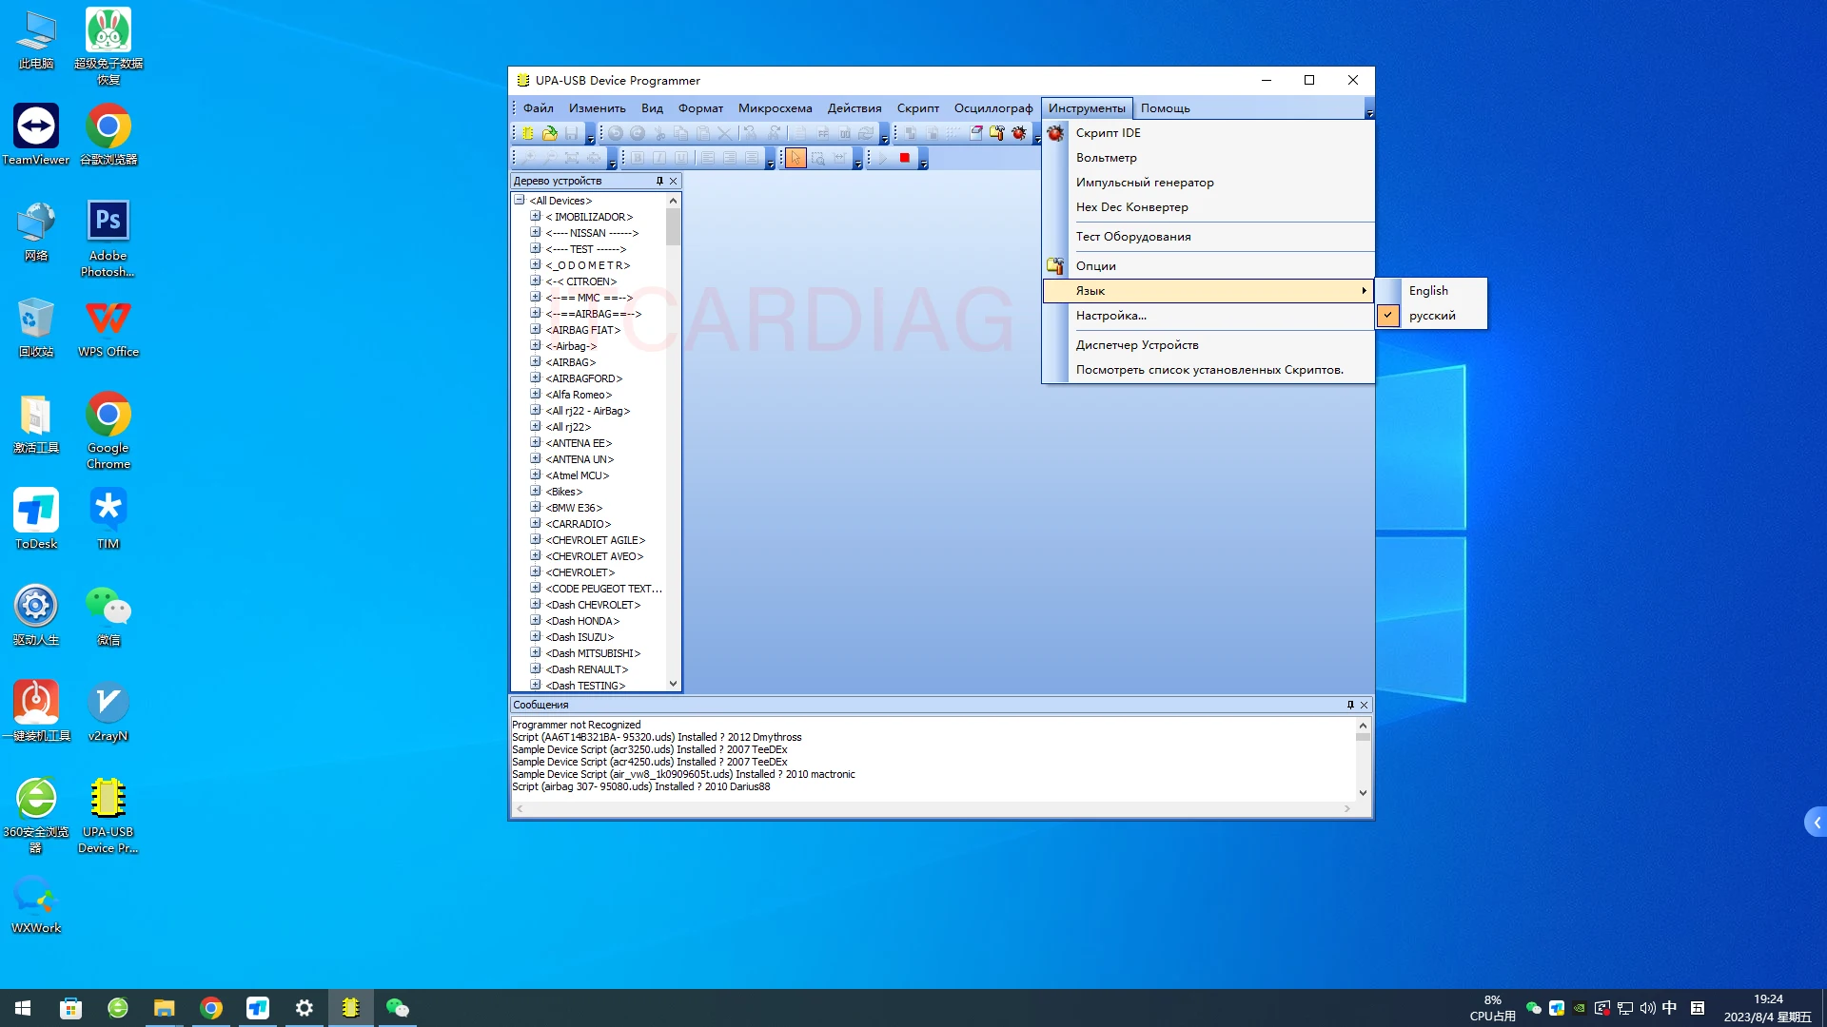Viewport: 1827px width, 1027px height.
Task: Open the Файл menu
Action: coord(539,108)
